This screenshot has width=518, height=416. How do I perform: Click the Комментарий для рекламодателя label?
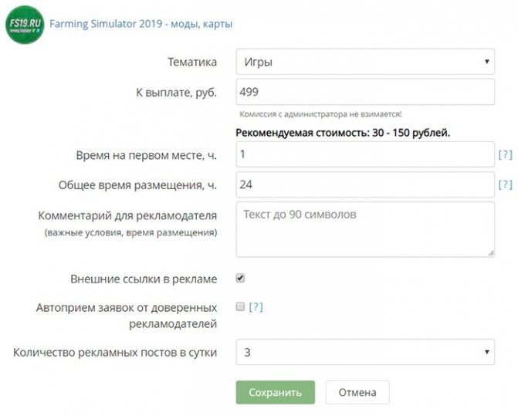coord(127,215)
